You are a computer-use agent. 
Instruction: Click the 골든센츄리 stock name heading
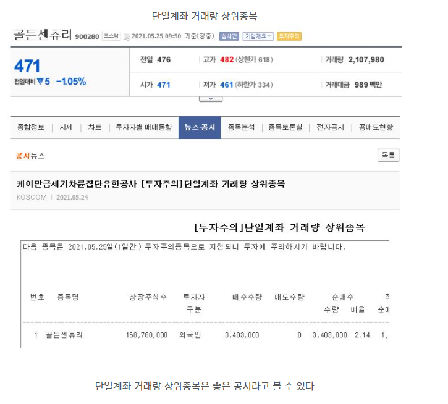(42, 35)
